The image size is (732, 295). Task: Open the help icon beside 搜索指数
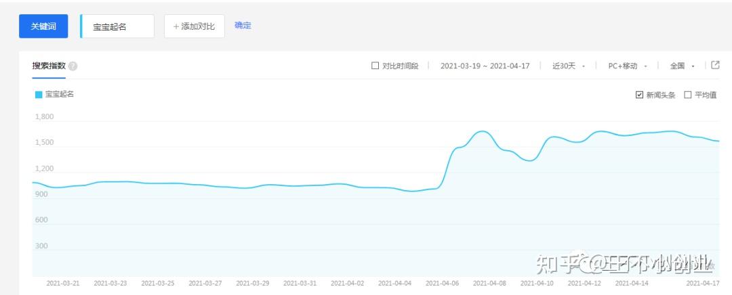point(73,66)
